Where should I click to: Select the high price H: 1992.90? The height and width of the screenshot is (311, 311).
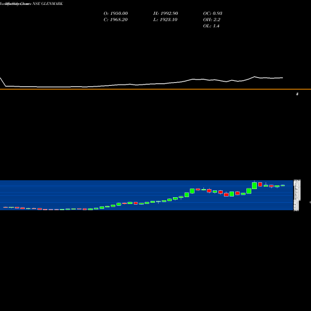tap(165, 13)
